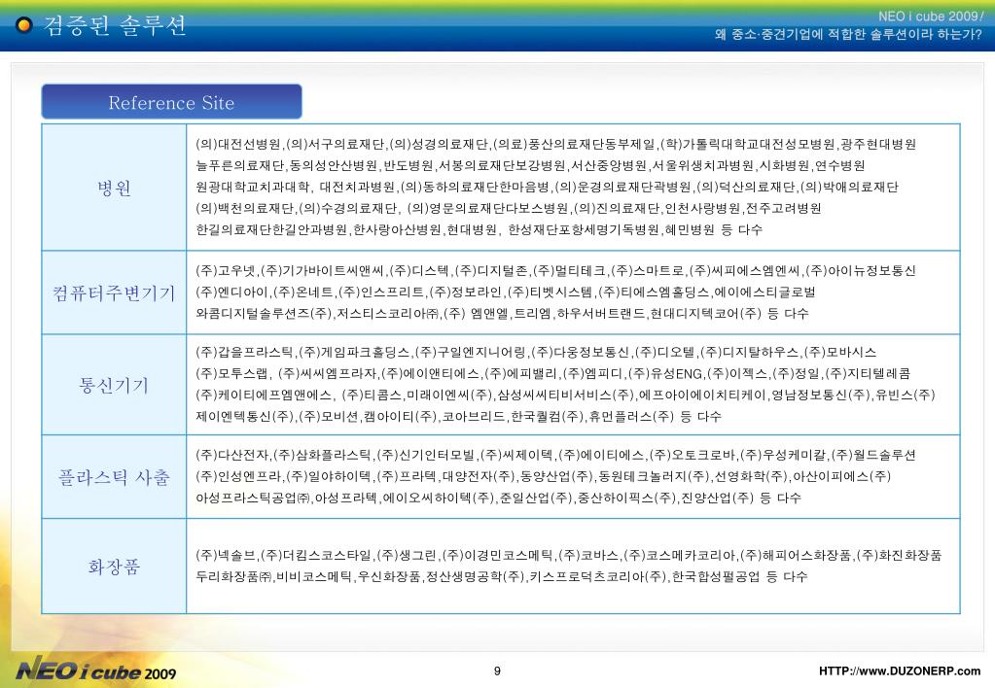Click the line starting (주)다산전자
This screenshot has width=995, height=688.
click(556, 455)
